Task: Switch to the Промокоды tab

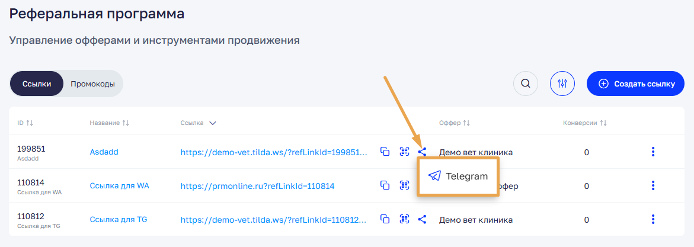Action: point(92,84)
